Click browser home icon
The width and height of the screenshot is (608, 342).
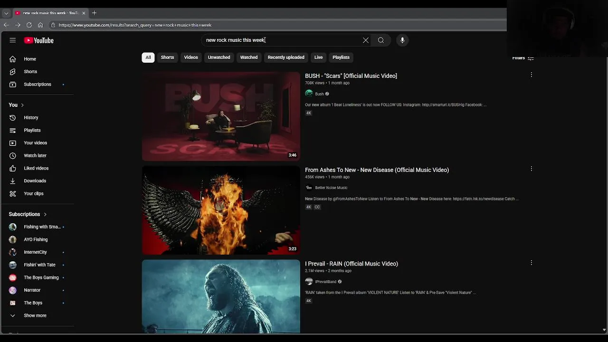pos(40,25)
